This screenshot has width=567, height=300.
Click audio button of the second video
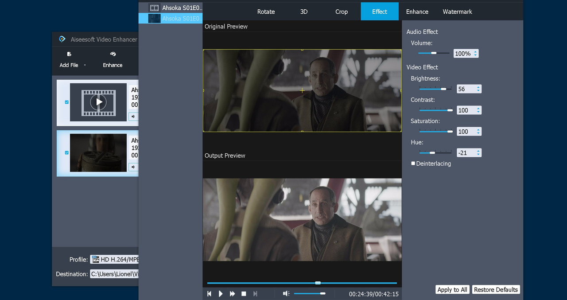[133, 167]
